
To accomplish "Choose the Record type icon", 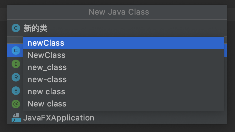I will pos(16,77).
